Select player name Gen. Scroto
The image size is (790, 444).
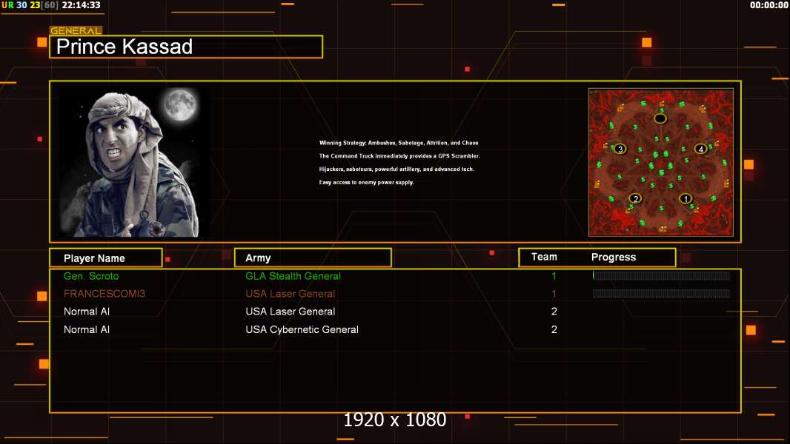pyautogui.click(x=91, y=276)
